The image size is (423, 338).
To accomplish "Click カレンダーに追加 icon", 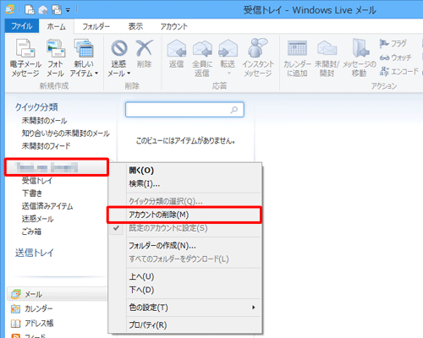I will [x=297, y=48].
